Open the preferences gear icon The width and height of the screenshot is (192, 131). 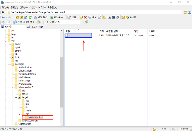click(3, 22)
